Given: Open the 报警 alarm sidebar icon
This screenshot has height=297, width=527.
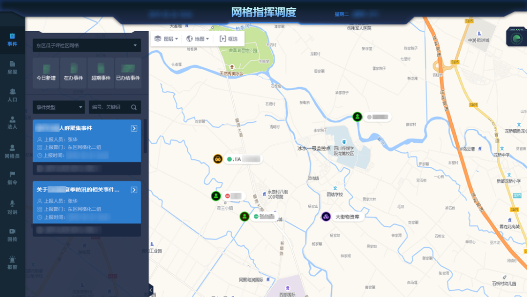Looking at the screenshot, I should pos(12,262).
